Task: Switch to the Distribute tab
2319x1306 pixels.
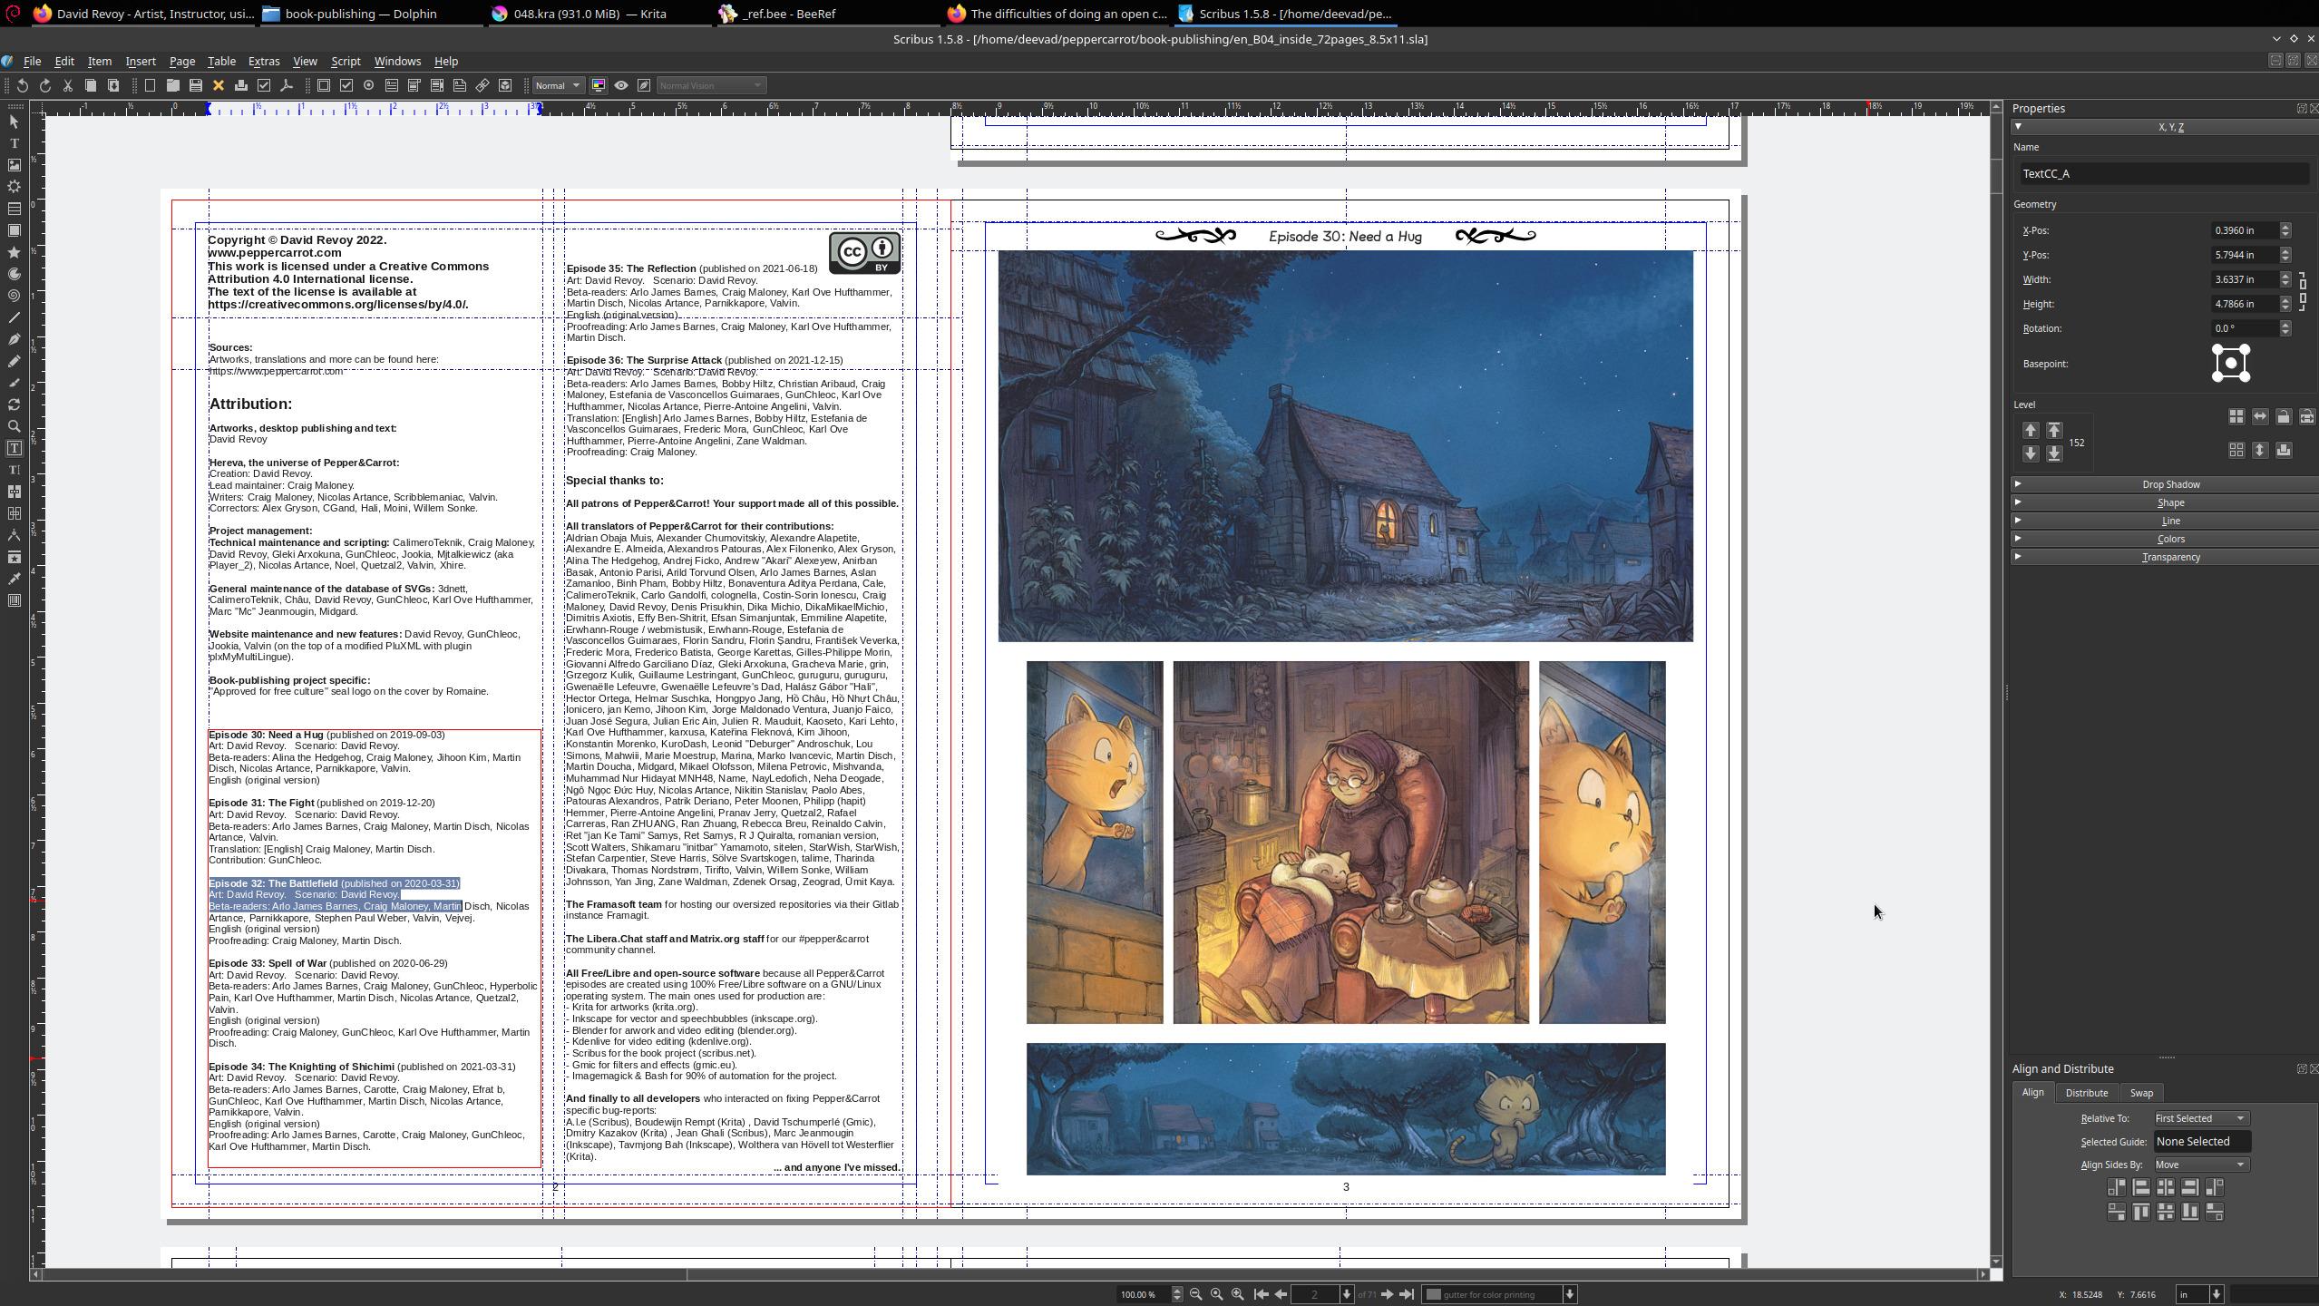Action: coord(2086,1093)
